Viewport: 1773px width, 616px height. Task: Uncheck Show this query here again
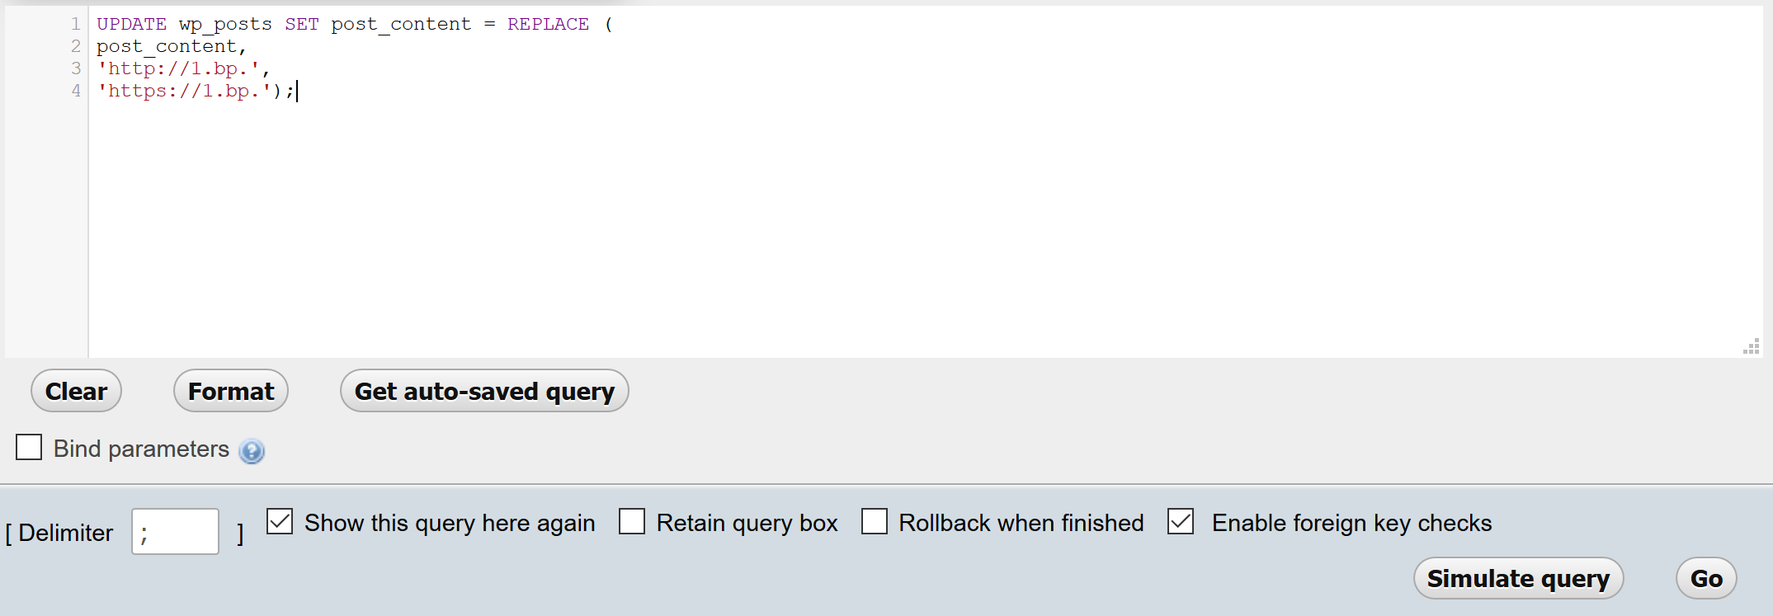[x=280, y=521]
